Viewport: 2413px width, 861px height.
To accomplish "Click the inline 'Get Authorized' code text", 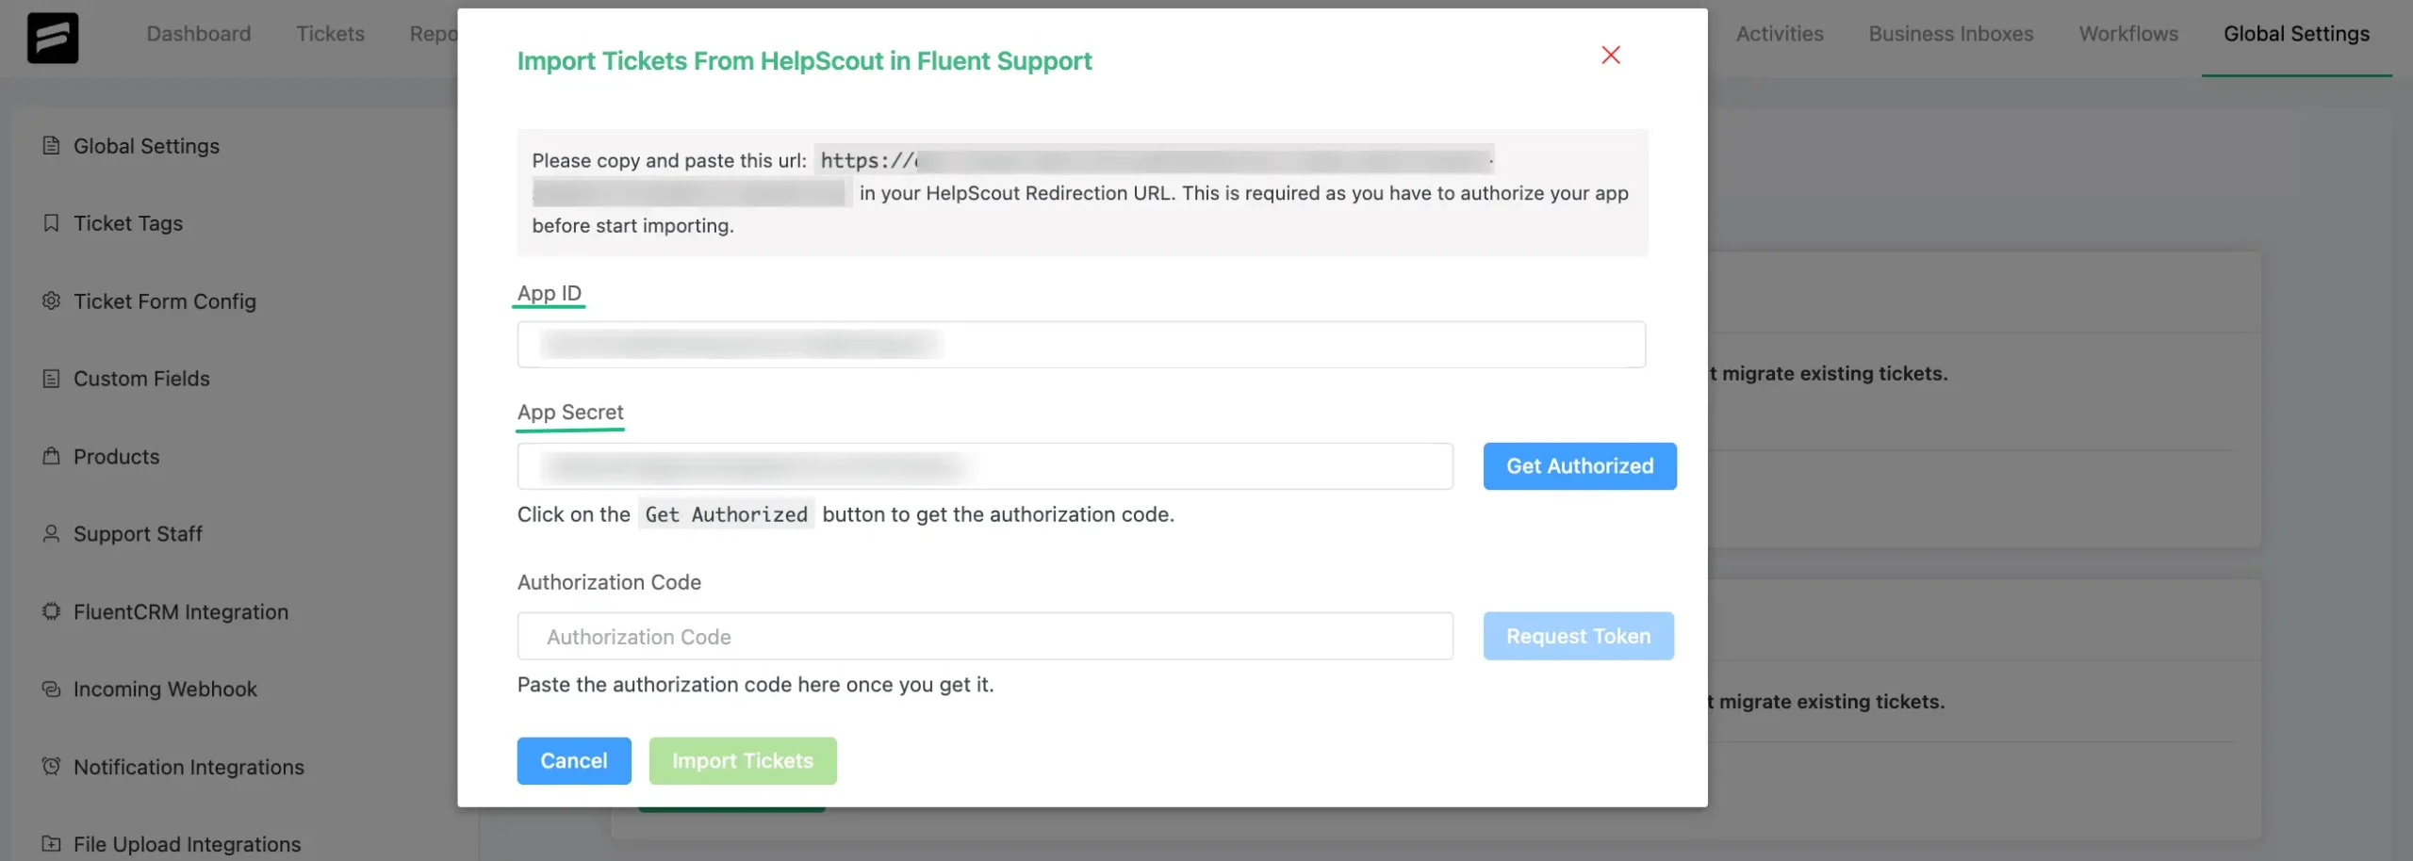I will 726,514.
